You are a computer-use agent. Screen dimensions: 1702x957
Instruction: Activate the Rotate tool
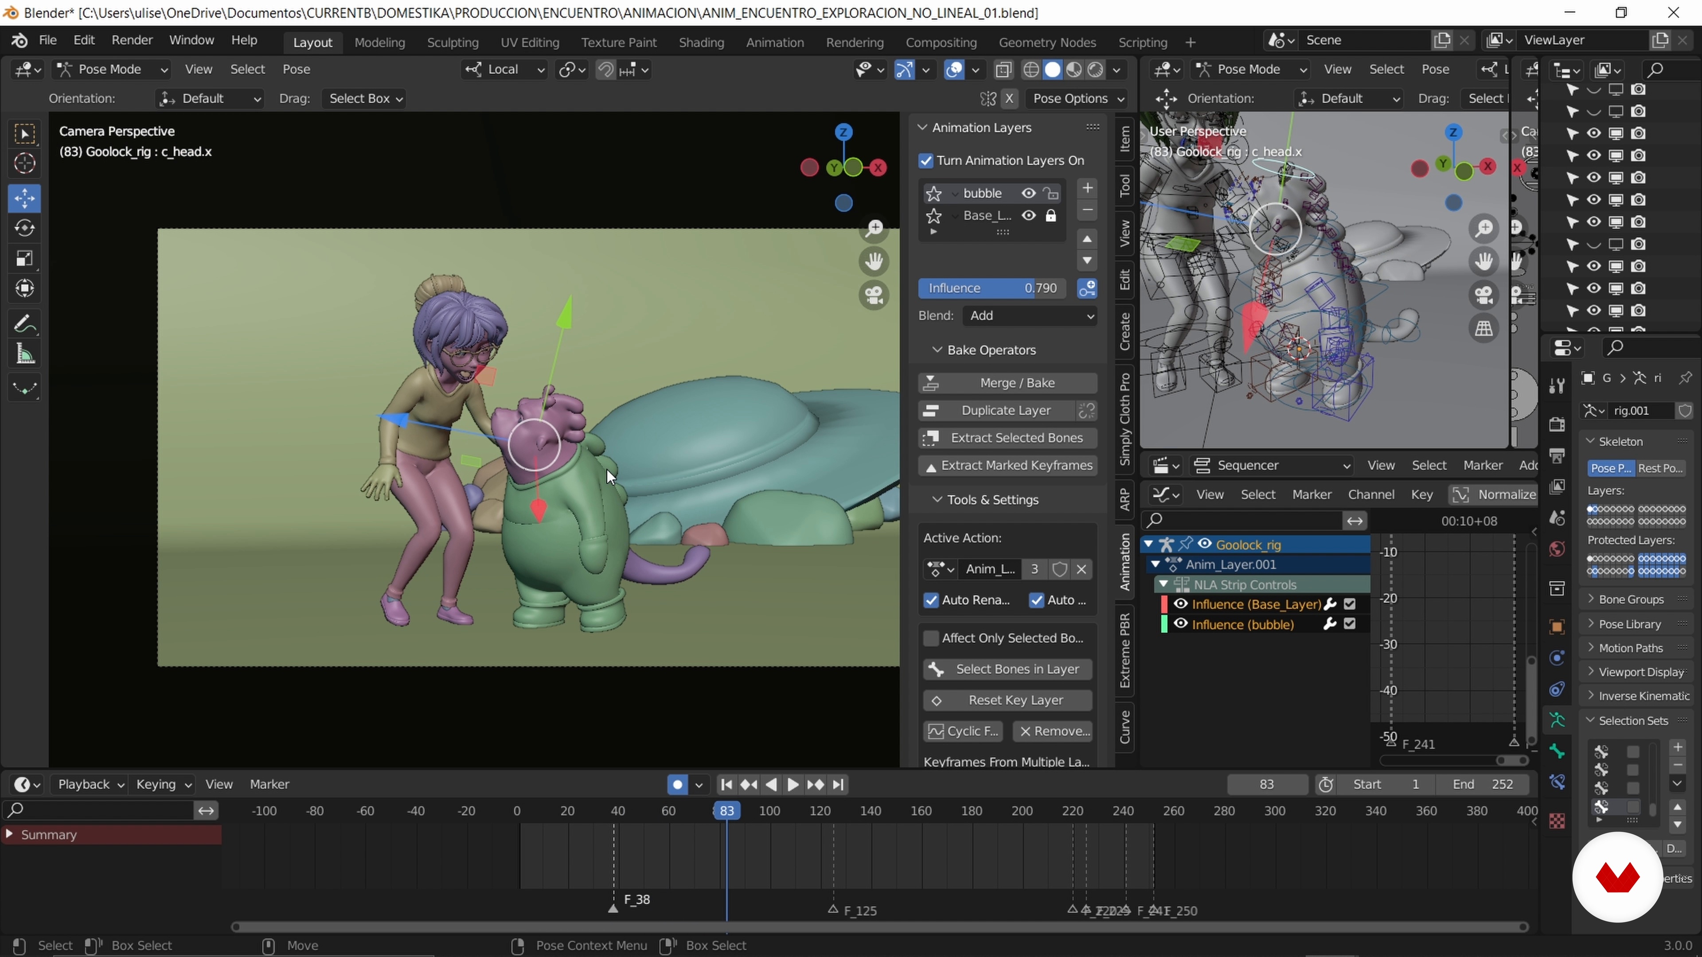[24, 229]
